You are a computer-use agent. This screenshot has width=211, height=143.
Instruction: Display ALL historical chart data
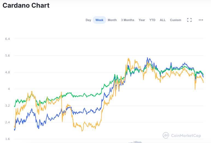pos(163,20)
